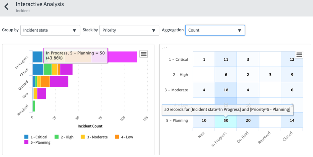
Task: Click heatmap cell Planning / New showing 10
Action: 204,120
